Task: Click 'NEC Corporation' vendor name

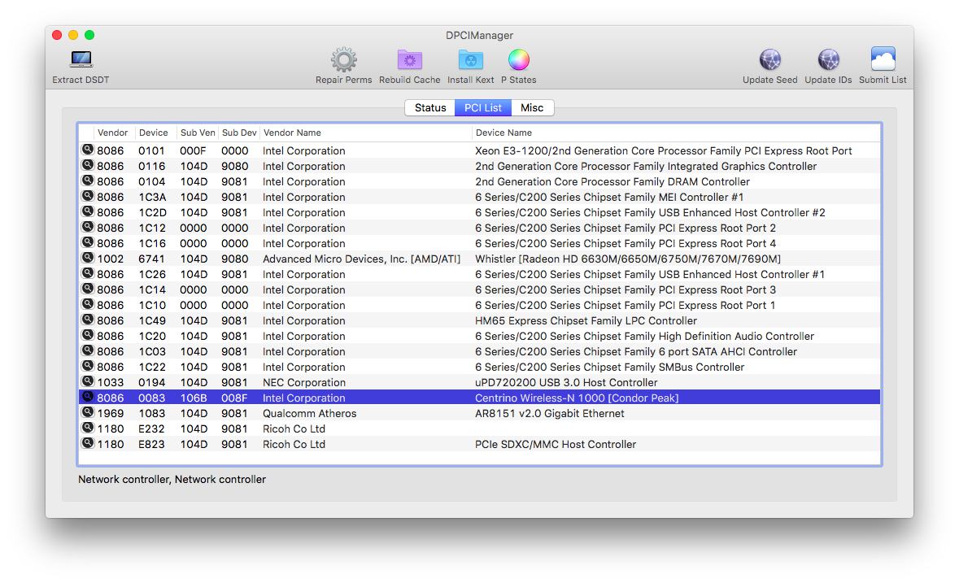Action: click(304, 382)
